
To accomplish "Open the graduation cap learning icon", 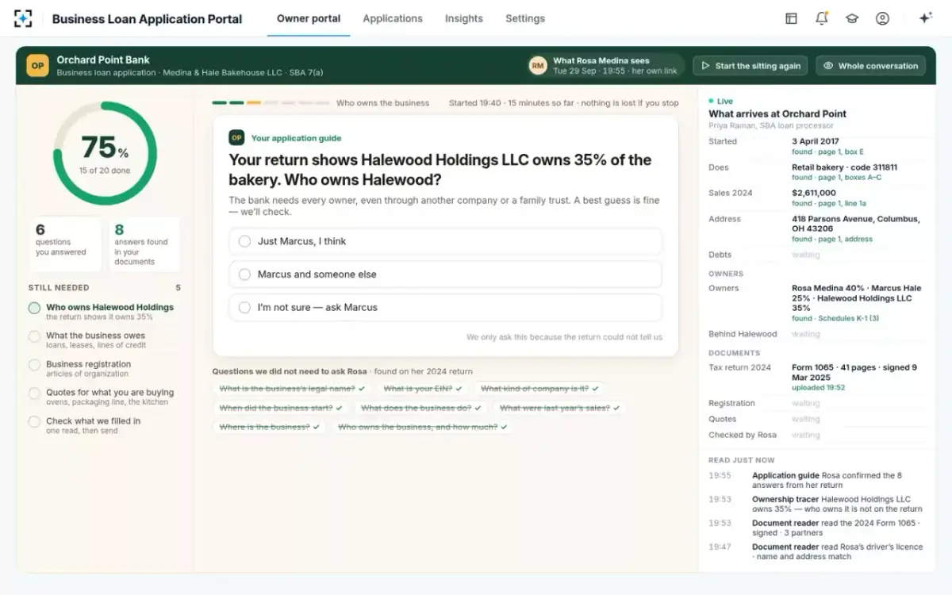I will pos(852,18).
